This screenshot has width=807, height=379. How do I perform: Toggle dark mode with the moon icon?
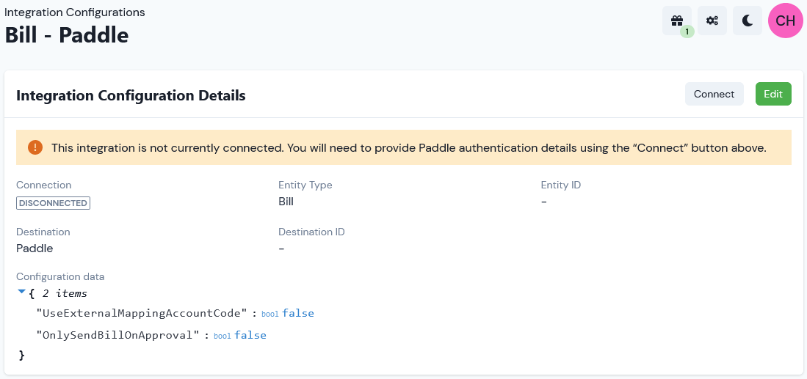tap(748, 21)
